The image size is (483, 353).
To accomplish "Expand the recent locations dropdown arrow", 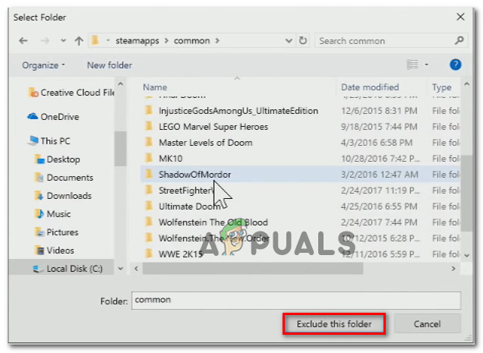I will (63, 41).
